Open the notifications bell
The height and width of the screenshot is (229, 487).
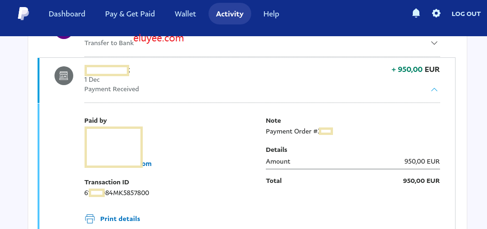click(416, 14)
